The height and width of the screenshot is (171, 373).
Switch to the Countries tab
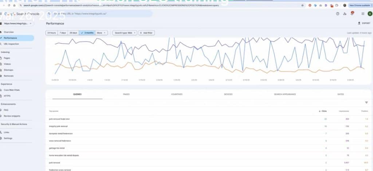177,94
